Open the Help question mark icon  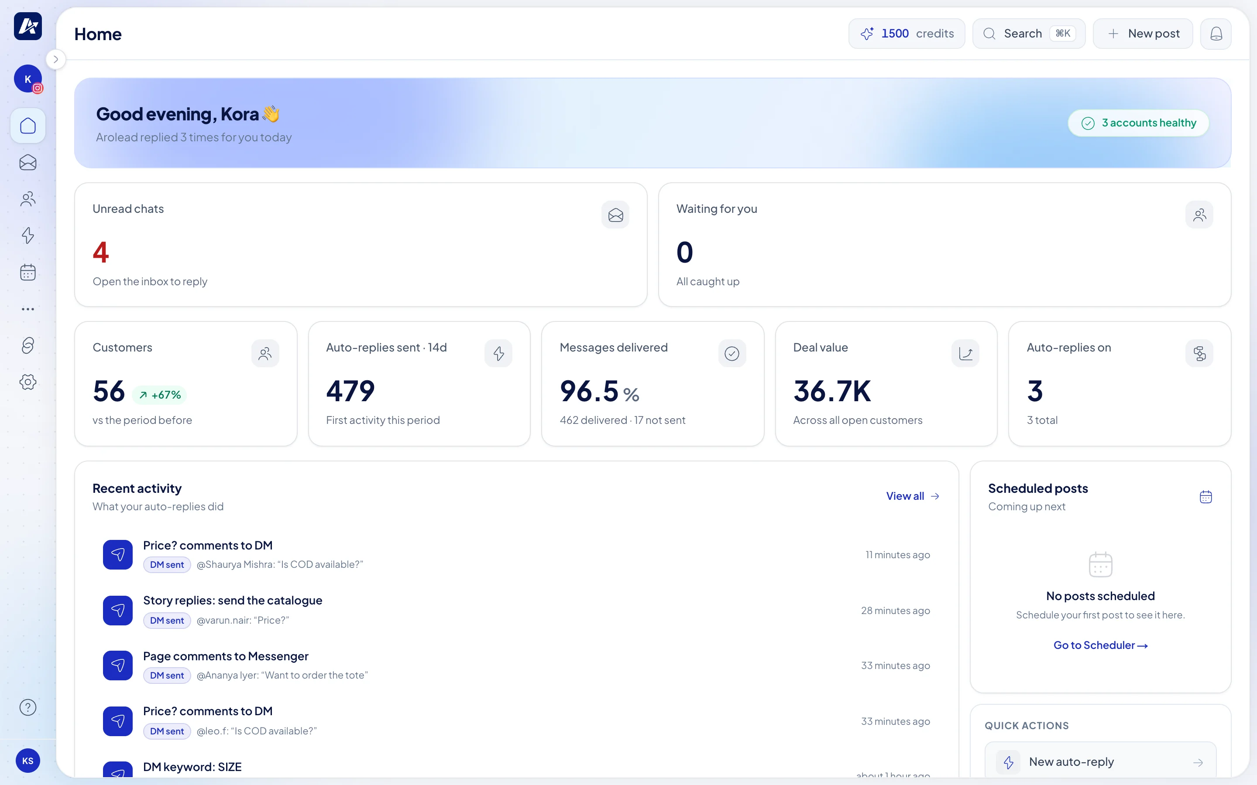click(28, 707)
